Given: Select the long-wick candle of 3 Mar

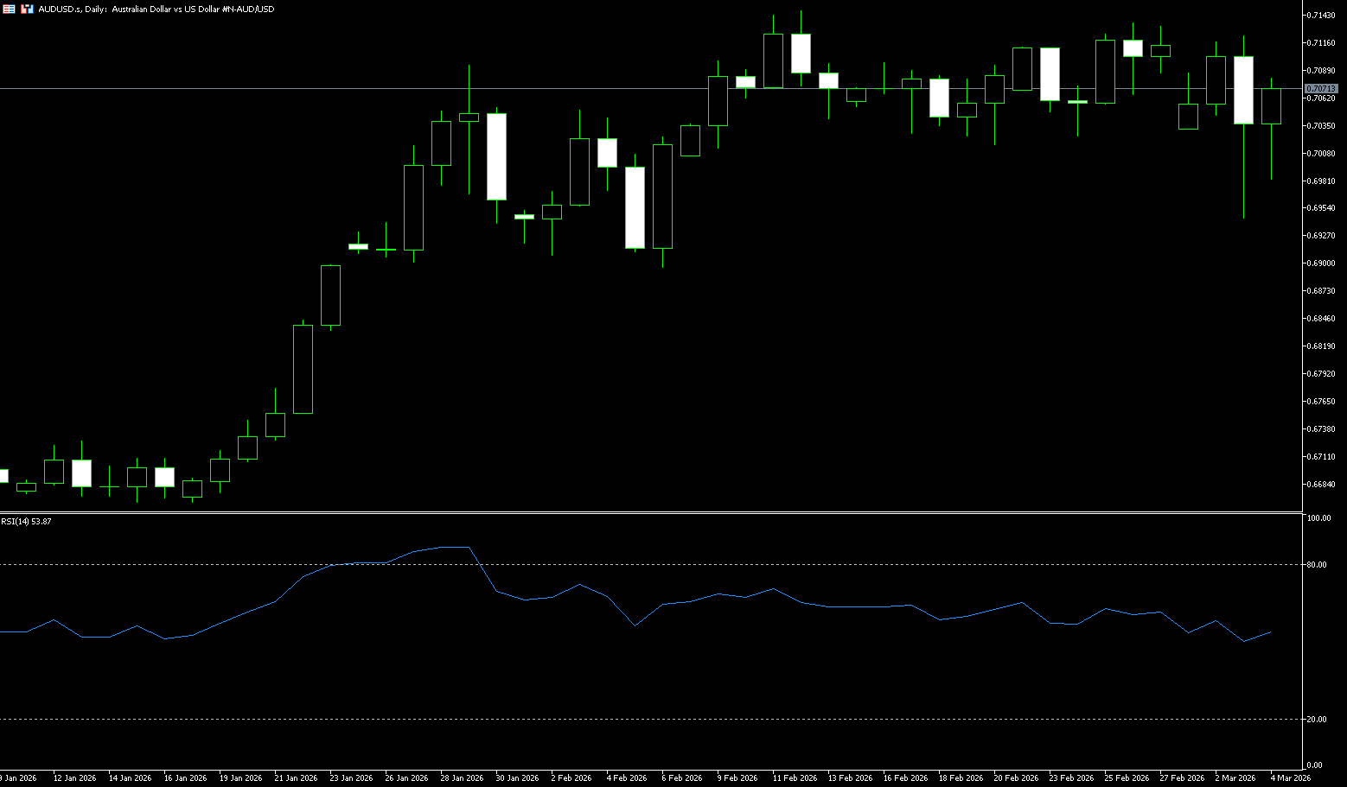Looking at the screenshot, I should point(1243,90).
